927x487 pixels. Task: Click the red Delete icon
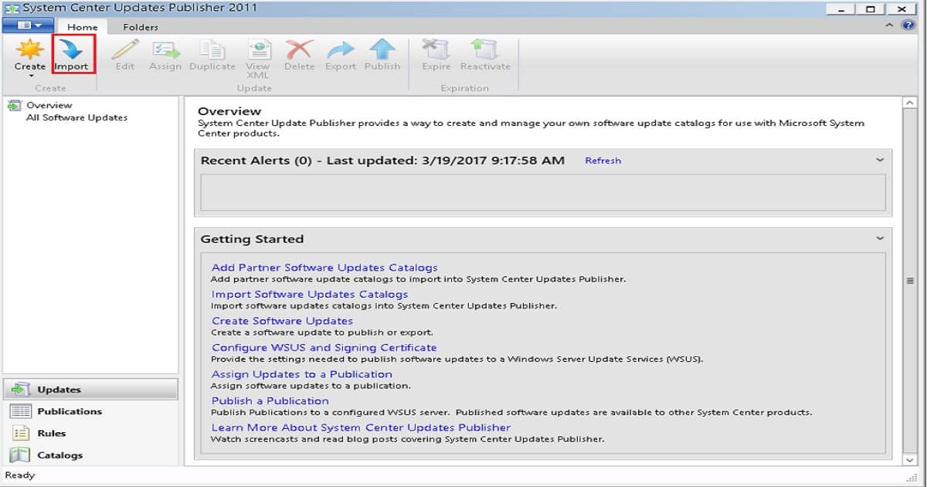pyautogui.click(x=299, y=49)
